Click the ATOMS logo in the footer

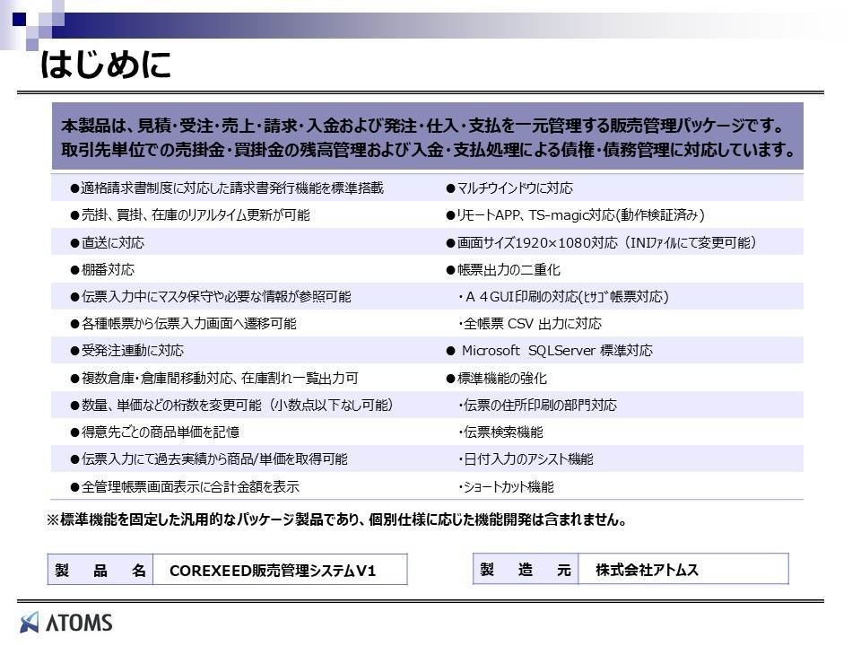(66, 622)
